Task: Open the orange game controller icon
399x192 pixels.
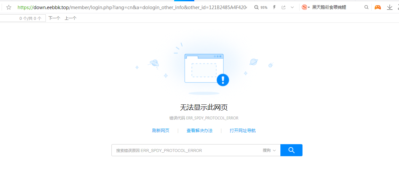Action: click(x=378, y=7)
